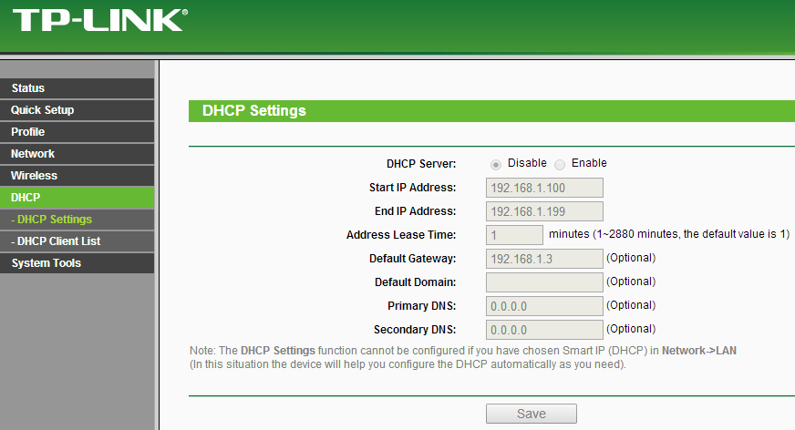Viewport: 795px width, 430px height.
Task: Click the 'Primary DNS:' label
Action: [421, 306]
